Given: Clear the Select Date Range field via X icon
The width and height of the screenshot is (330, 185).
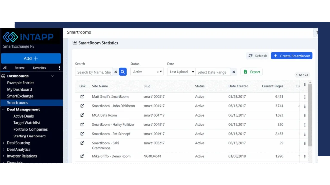Looking at the screenshot, I should coord(234,72).
